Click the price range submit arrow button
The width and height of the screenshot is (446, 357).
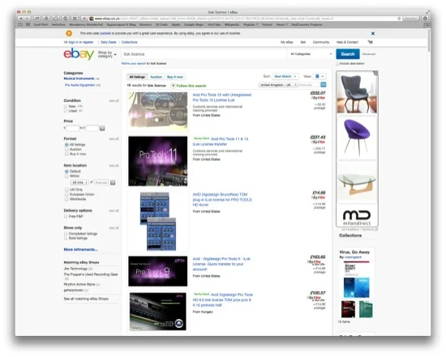point(102,129)
